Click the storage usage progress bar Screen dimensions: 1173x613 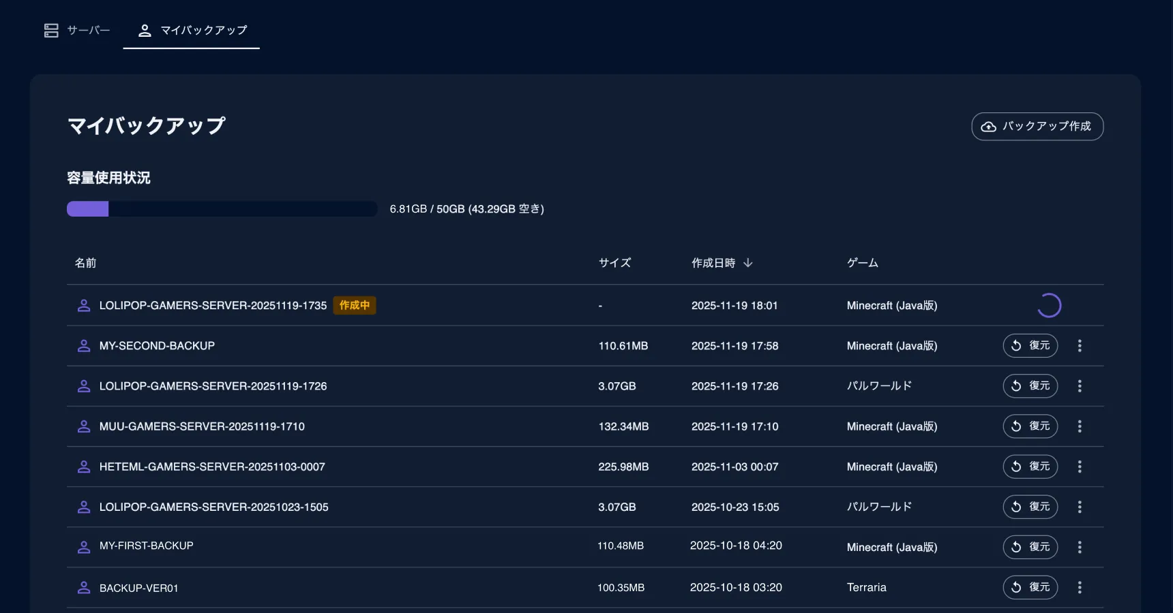[222, 209]
